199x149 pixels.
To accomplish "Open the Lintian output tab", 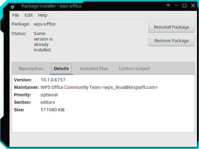I will pyautogui.click(x=134, y=68).
